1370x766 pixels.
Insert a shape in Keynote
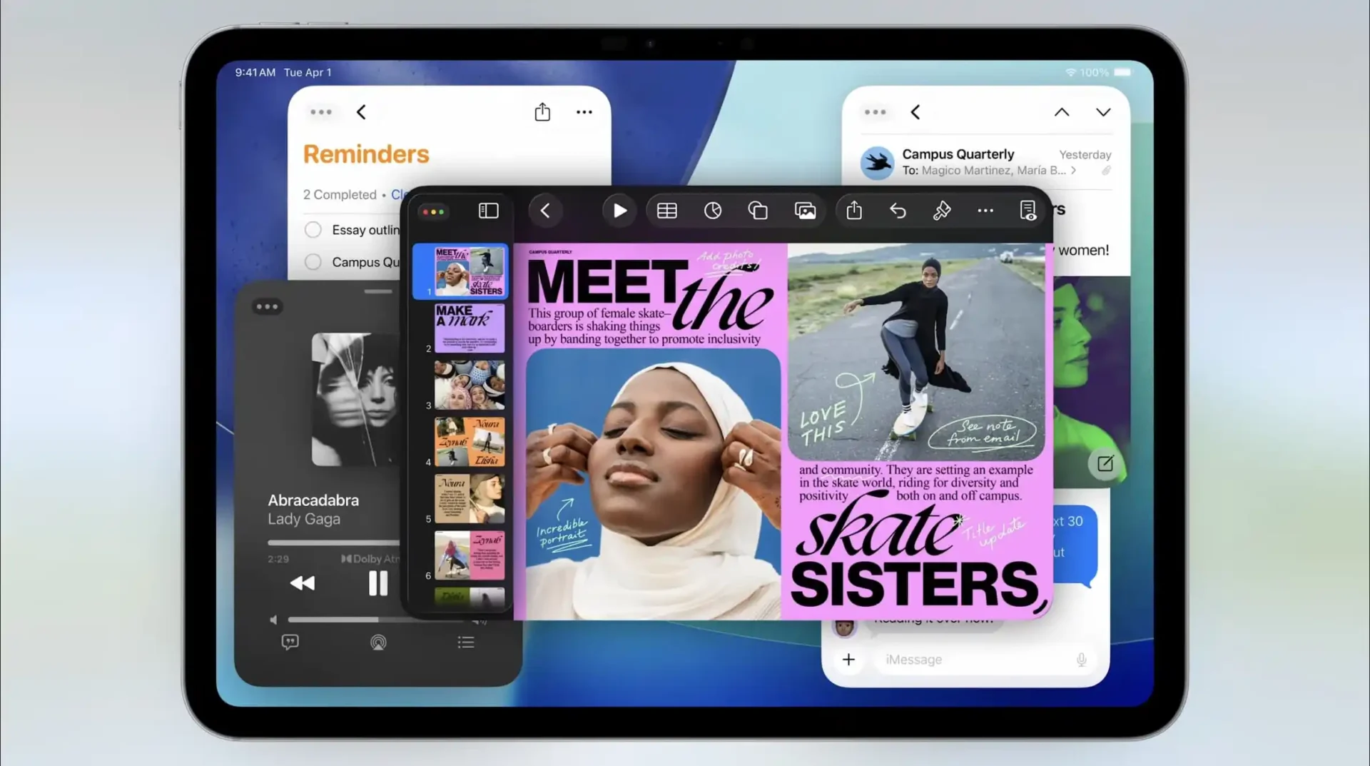coord(758,211)
